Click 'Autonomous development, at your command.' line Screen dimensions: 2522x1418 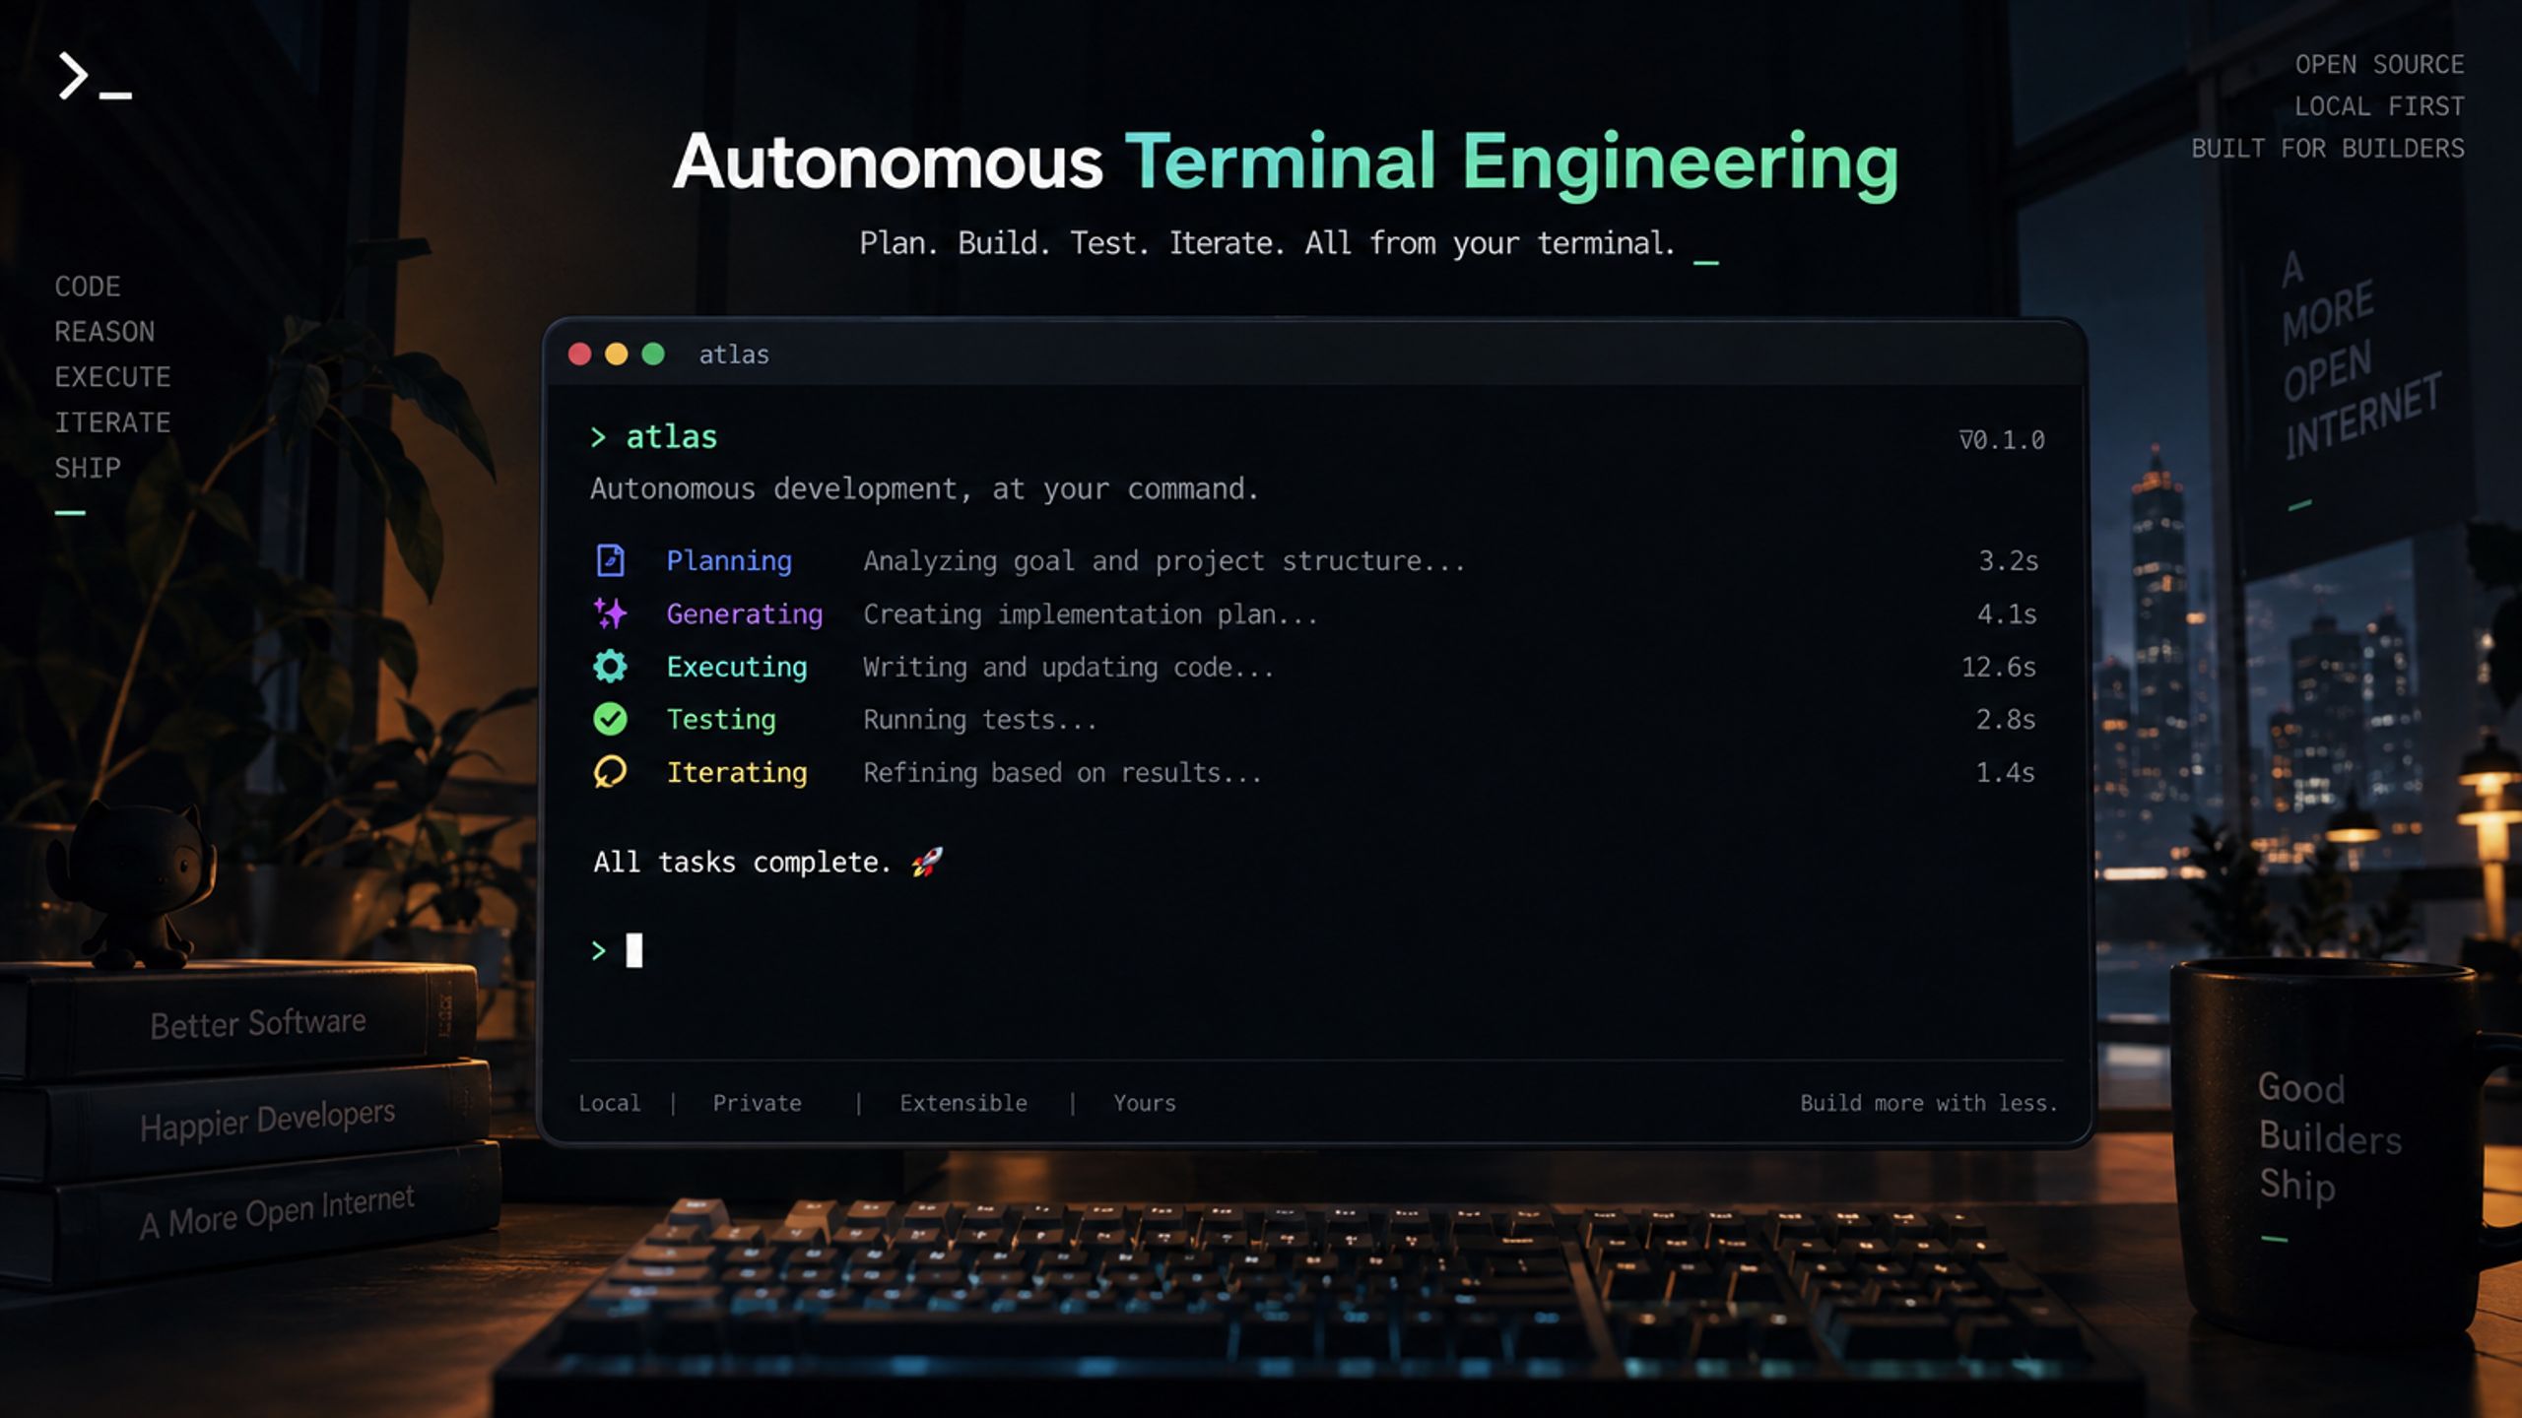(924, 489)
